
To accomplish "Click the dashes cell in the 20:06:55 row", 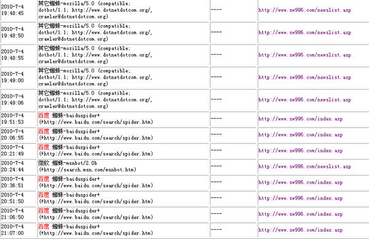I will [234, 135].
